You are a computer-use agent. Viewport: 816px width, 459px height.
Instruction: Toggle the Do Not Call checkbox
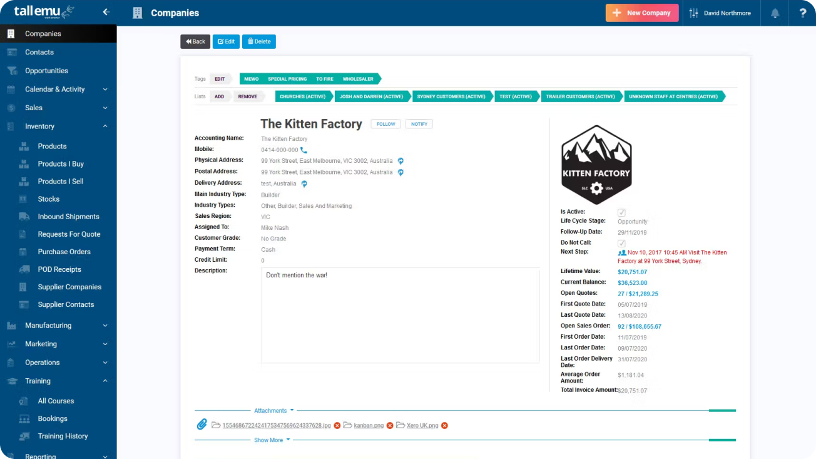pos(621,243)
